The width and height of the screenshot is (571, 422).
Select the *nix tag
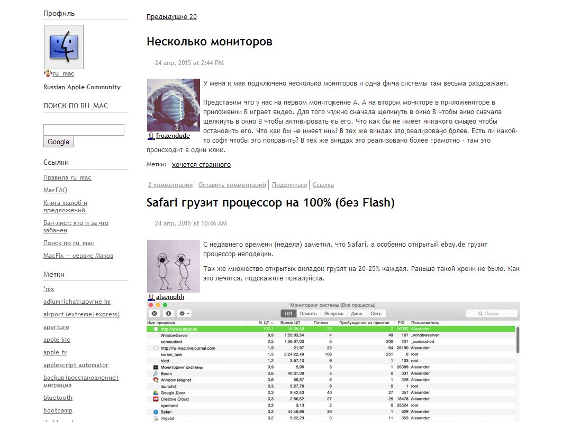click(x=49, y=289)
